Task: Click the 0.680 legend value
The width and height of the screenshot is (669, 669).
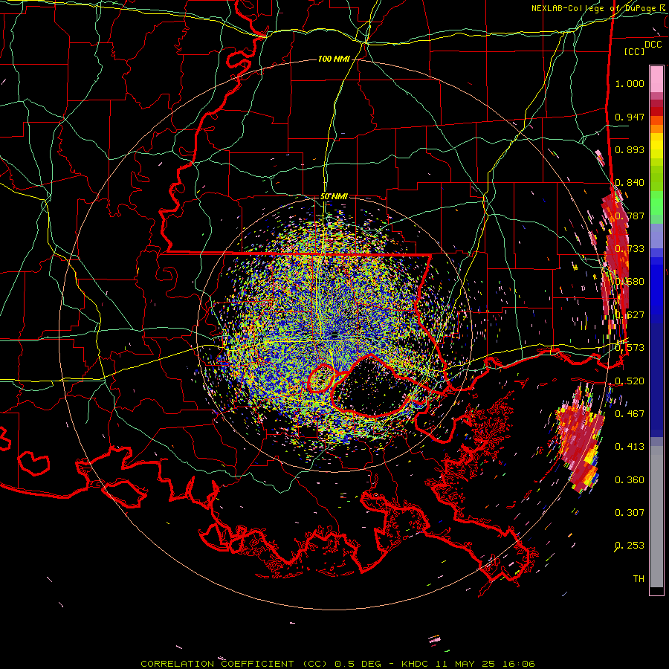Action: click(x=630, y=282)
